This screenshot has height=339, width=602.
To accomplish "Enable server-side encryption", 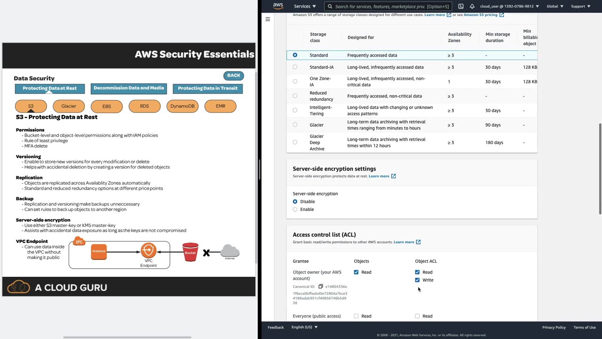I will click(295, 210).
